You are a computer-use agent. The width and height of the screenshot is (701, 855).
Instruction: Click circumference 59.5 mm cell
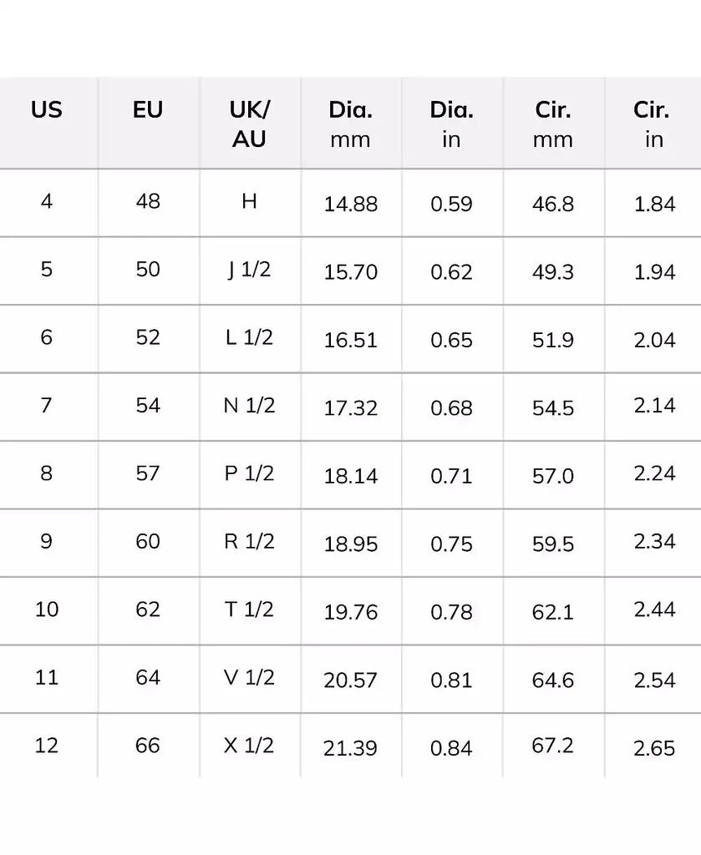click(x=552, y=544)
